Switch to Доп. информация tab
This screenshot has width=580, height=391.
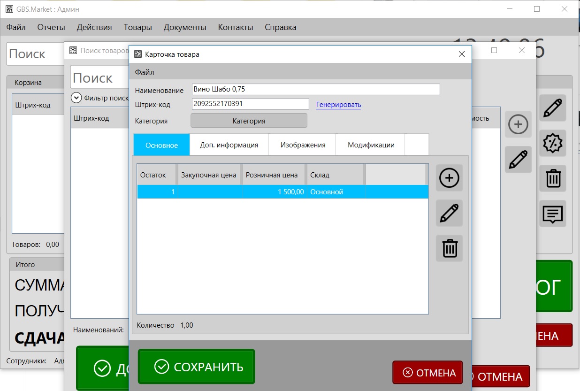[229, 145]
